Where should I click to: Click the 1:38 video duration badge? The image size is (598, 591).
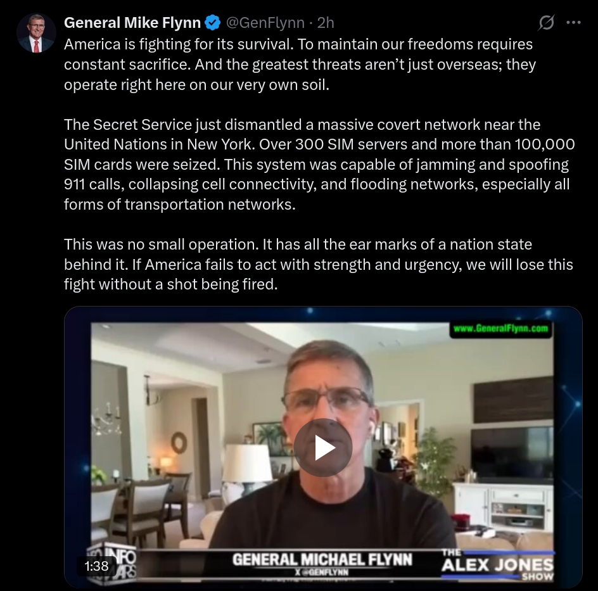click(x=96, y=566)
